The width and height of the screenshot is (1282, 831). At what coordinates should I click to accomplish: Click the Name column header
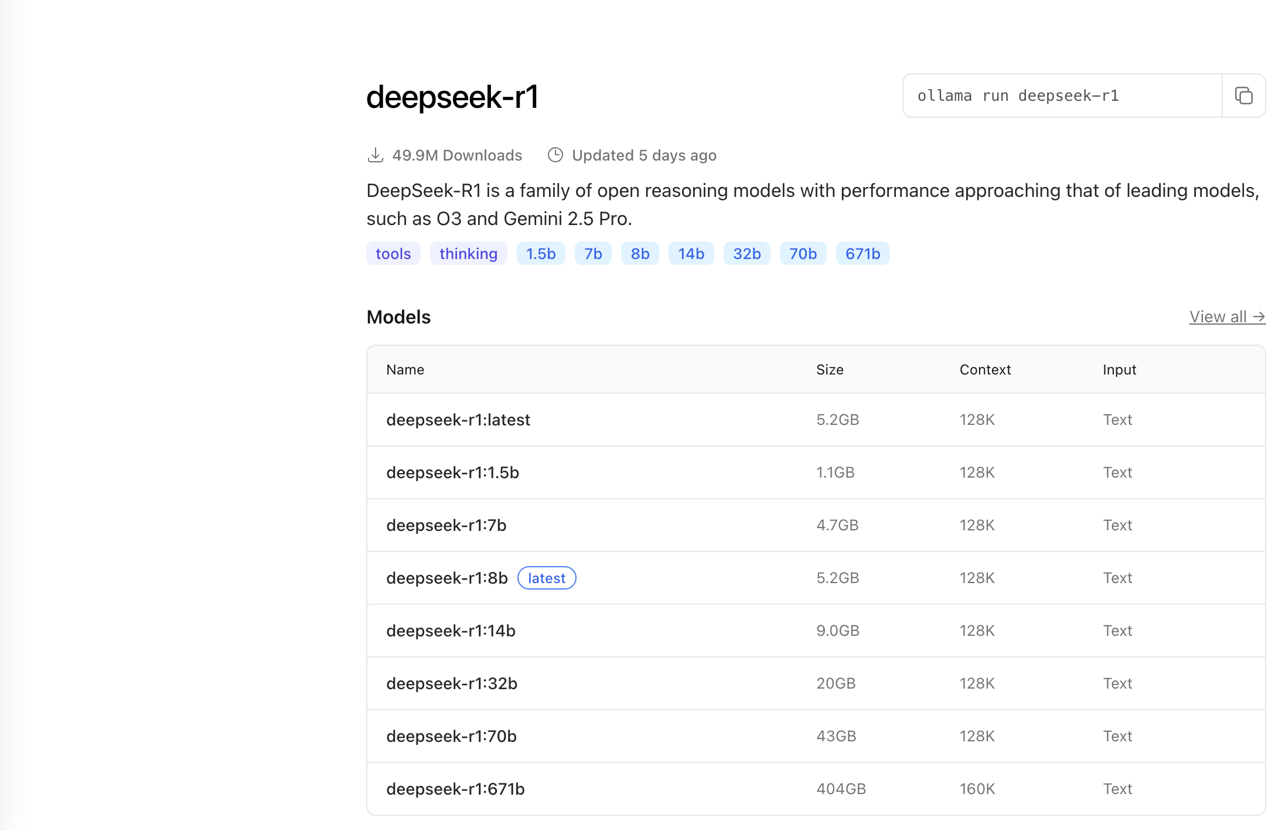[405, 370]
